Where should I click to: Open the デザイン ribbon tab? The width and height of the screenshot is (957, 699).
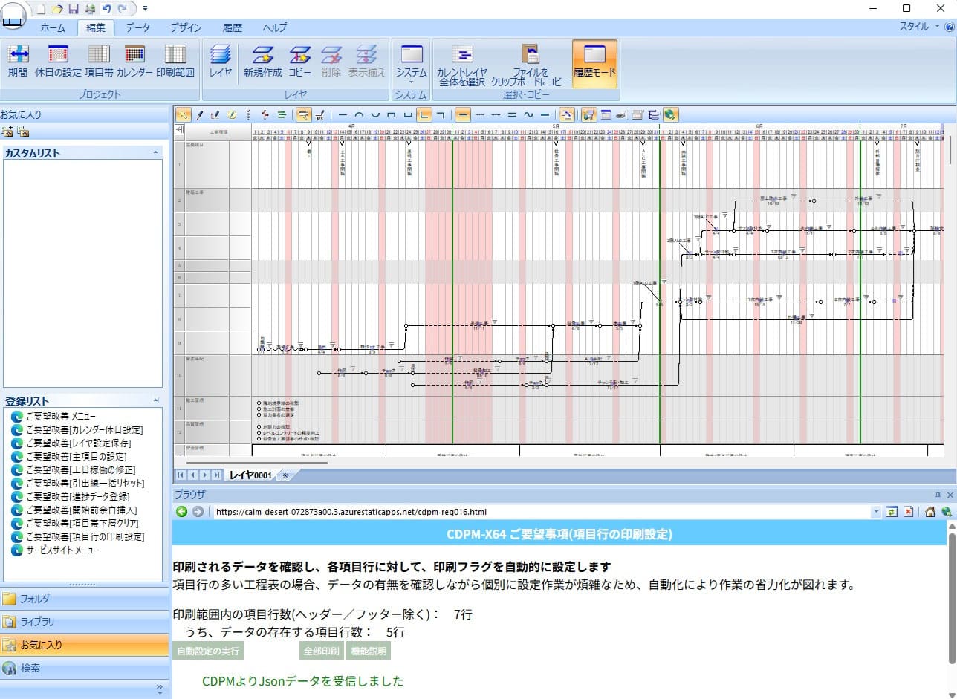click(186, 27)
